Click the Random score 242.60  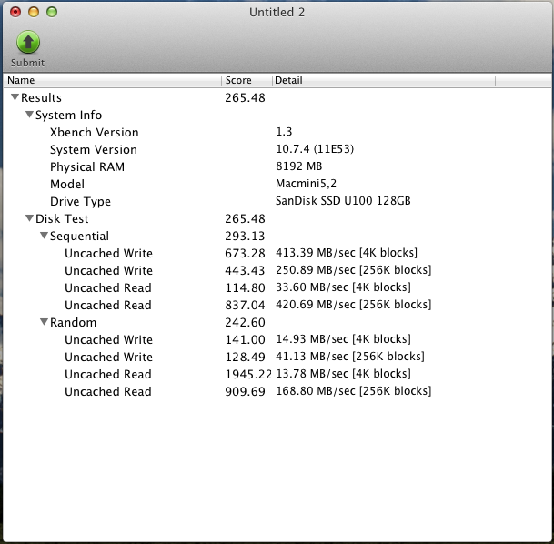[245, 323]
